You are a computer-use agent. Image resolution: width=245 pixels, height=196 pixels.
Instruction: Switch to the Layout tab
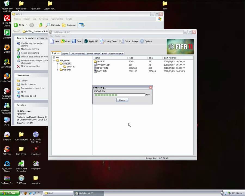[x=65, y=53]
